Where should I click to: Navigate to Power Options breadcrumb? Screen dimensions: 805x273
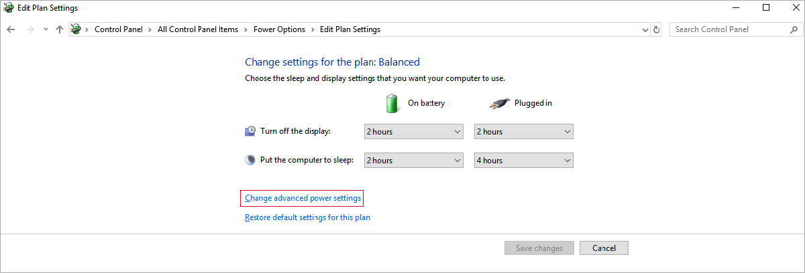click(279, 29)
